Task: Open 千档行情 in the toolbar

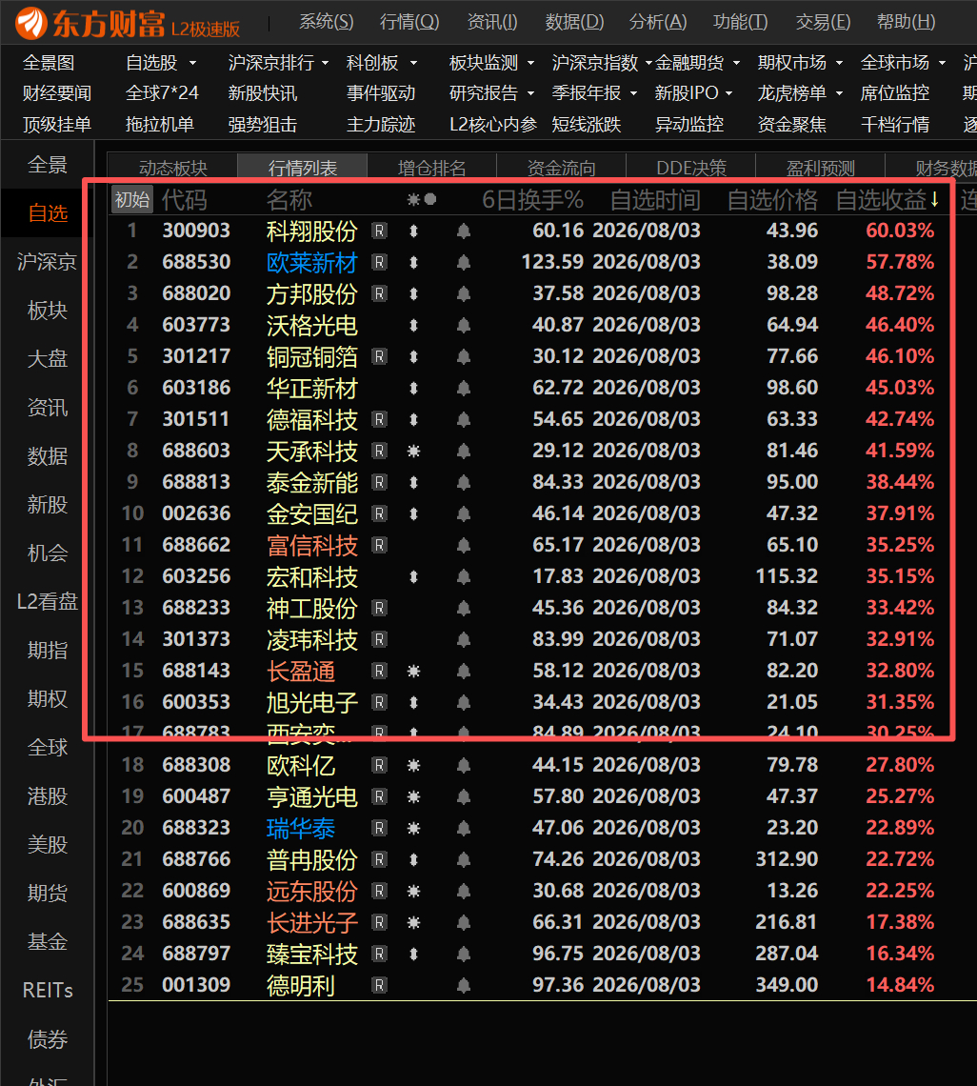Action: [894, 125]
